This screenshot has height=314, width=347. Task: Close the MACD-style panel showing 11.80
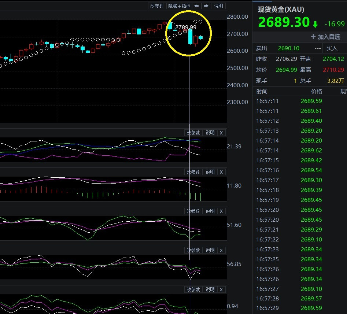(x=221, y=172)
